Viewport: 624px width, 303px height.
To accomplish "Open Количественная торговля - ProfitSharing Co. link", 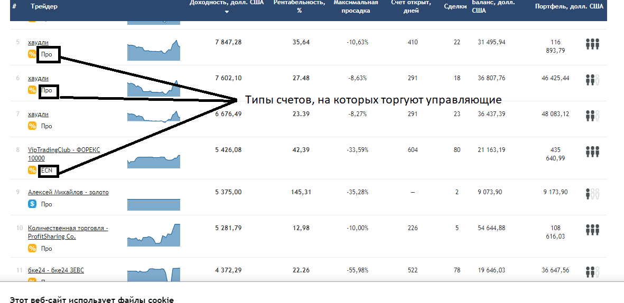I will (68, 232).
